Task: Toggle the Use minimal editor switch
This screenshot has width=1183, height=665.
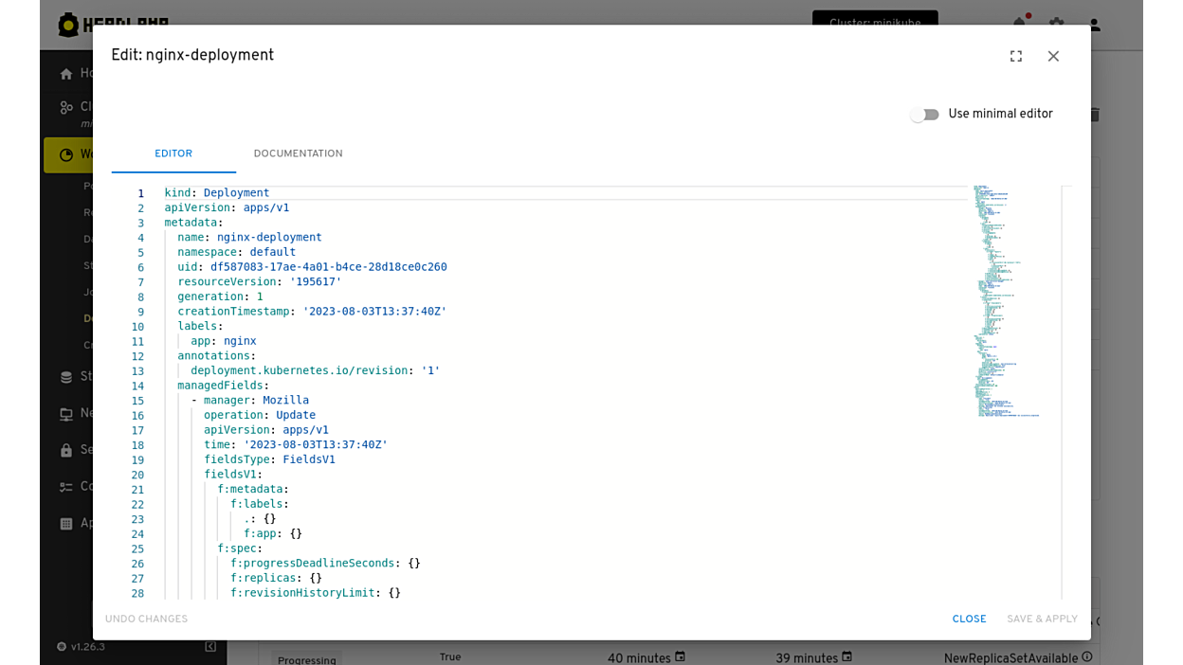Action: click(x=924, y=115)
